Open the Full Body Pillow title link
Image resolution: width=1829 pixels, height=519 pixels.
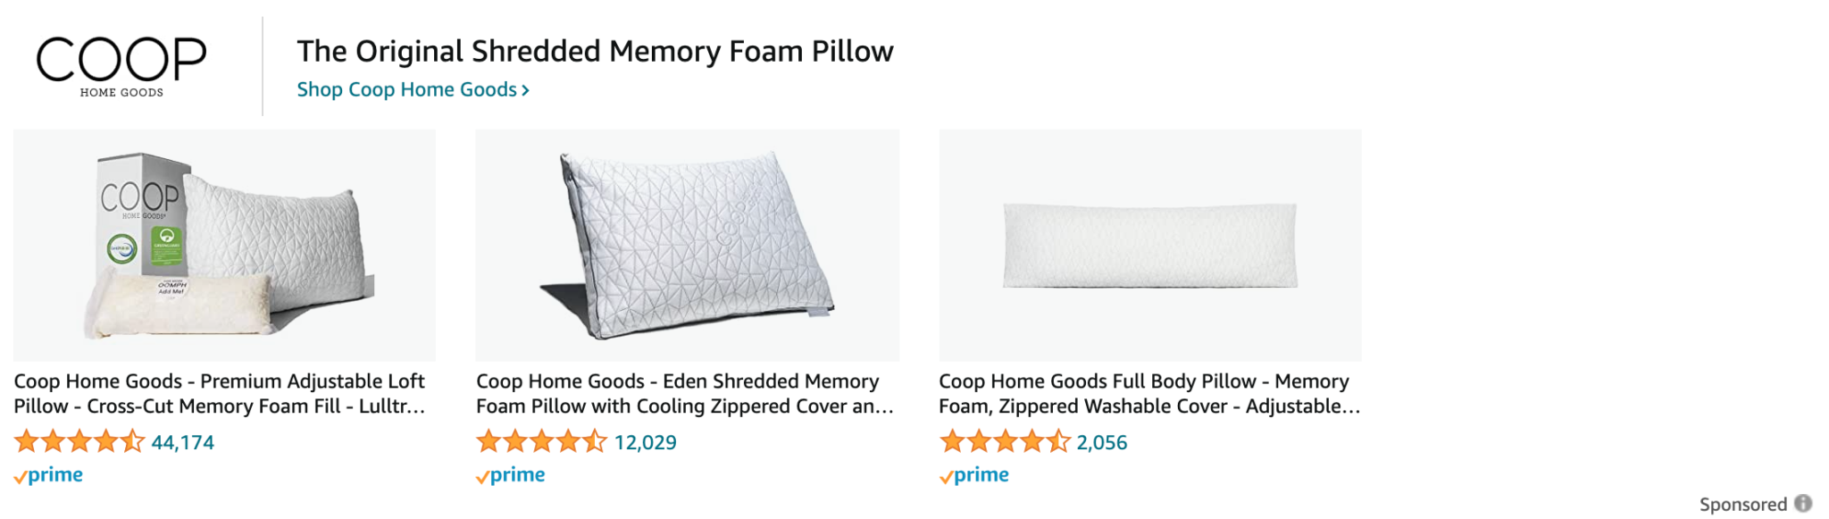(1149, 394)
